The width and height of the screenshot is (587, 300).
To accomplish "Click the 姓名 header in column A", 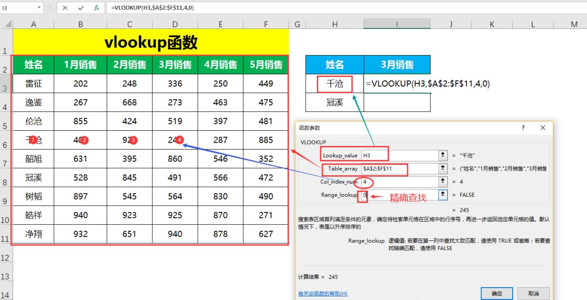I will pos(33,65).
